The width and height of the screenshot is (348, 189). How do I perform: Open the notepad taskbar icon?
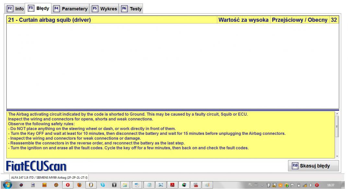[x=149, y=185]
